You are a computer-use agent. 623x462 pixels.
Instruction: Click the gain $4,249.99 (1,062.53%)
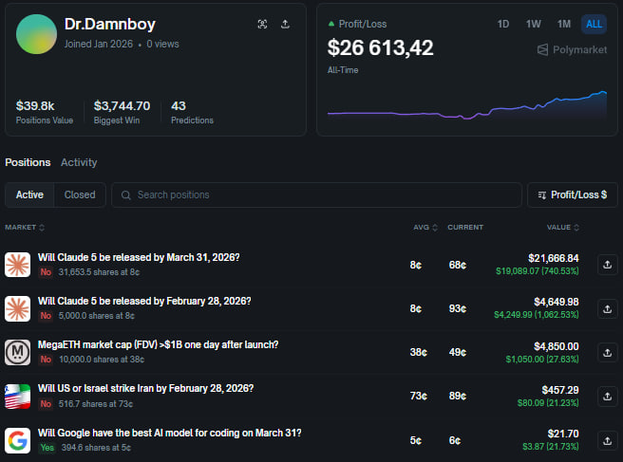pos(536,315)
